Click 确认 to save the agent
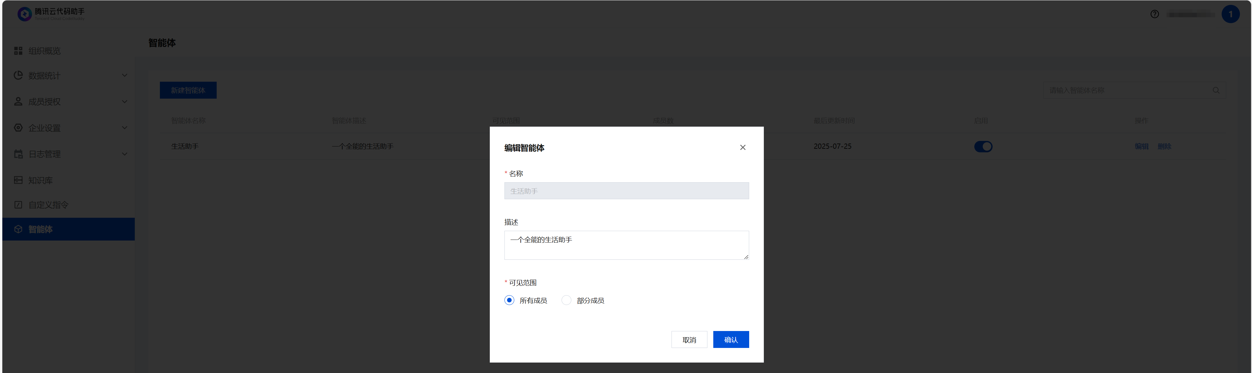Image resolution: width=1252 pixels, height=373 pixels. tap(731, 339)
